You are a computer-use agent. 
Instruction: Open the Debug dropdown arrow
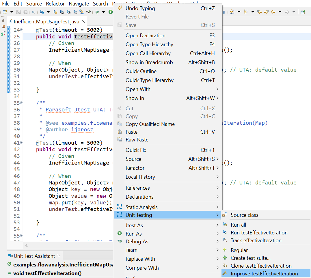pos(104,12)
